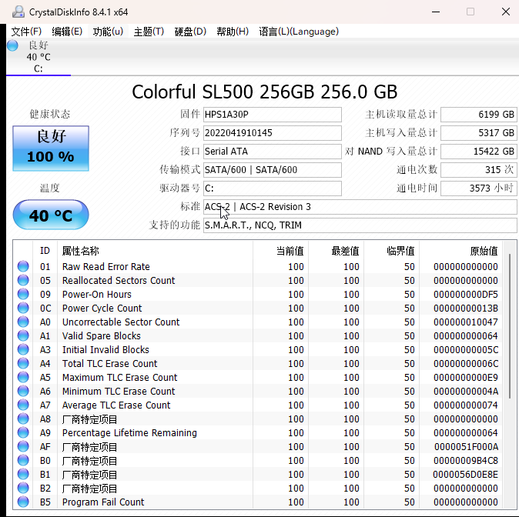Open the 主题(T) menu
The image size is (519, 517).
point(149,32)
